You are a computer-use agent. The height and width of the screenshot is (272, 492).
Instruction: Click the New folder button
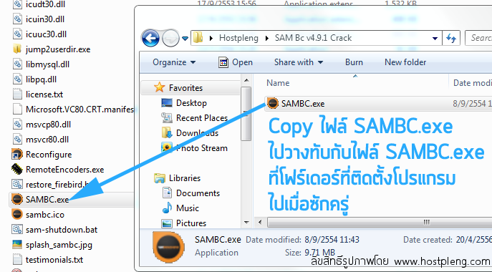click(405, 62)
